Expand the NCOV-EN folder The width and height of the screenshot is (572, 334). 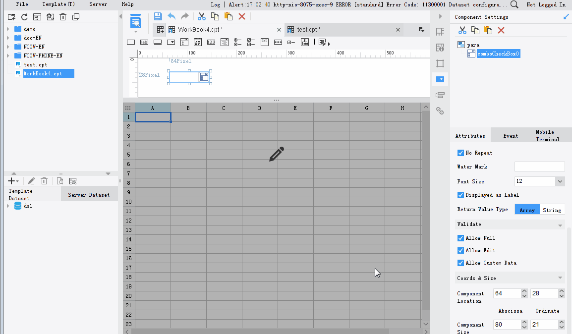click(7, 47)
